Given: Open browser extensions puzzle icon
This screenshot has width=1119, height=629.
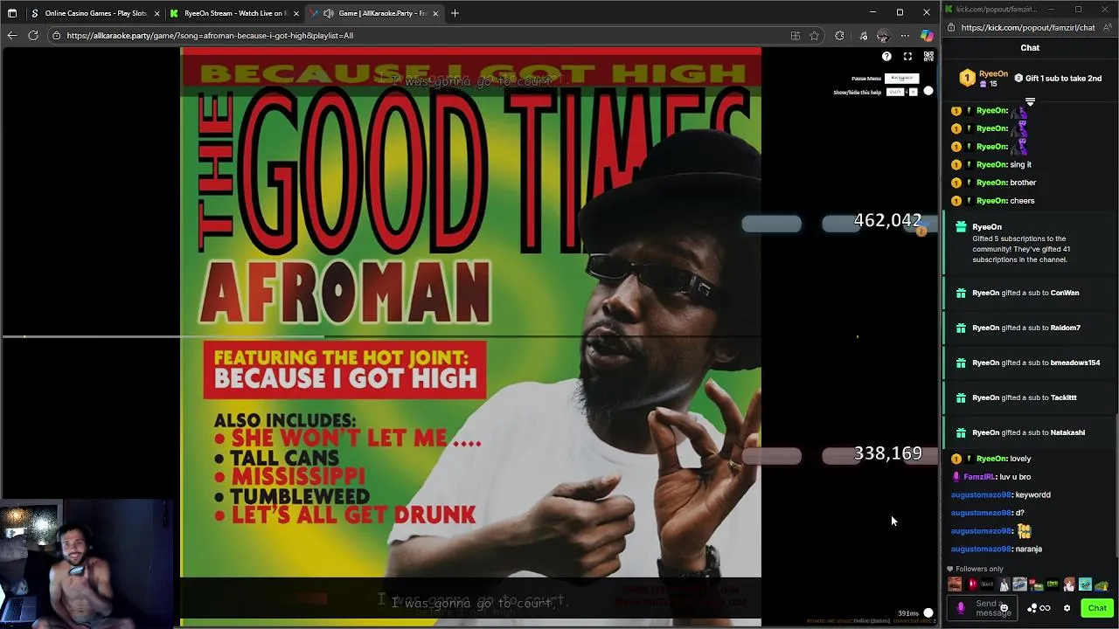Looking at the screenshot, I should point(839,36).
